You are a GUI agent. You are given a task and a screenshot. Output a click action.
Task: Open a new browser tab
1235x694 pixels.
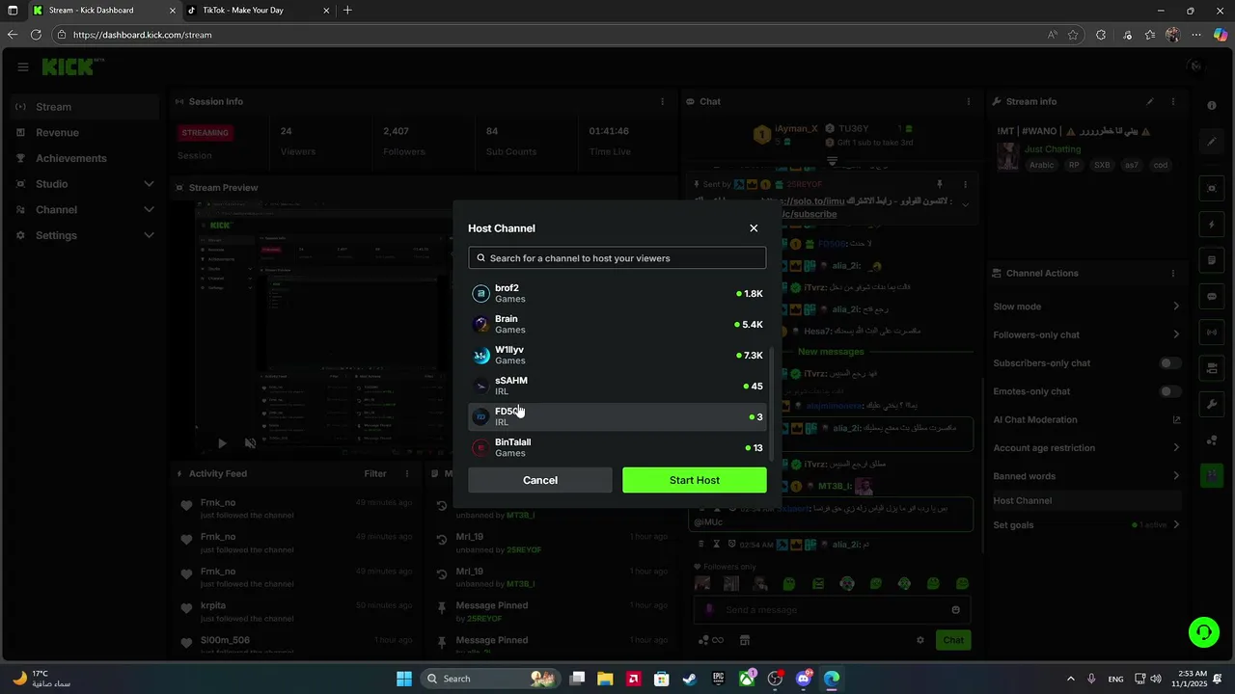pos(347,11)
